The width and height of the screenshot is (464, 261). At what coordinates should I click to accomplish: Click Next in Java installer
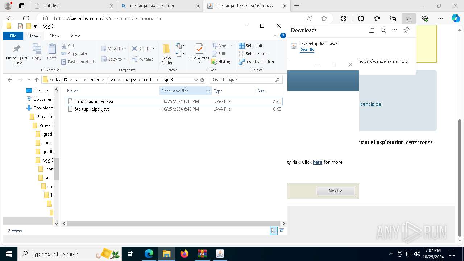pyautogui.click(x=335, y=191)
